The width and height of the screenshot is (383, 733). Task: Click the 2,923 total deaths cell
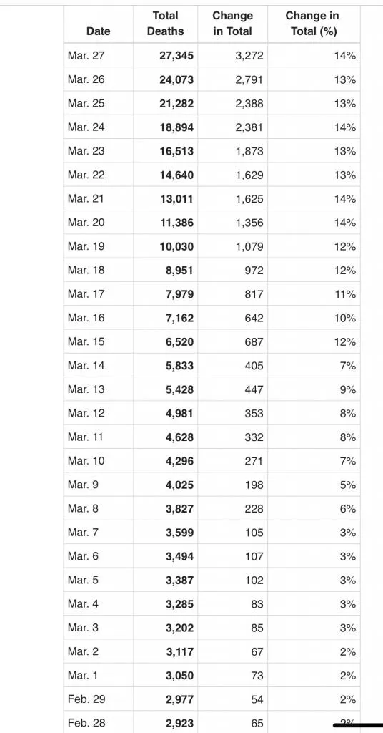tap(179, 724)
